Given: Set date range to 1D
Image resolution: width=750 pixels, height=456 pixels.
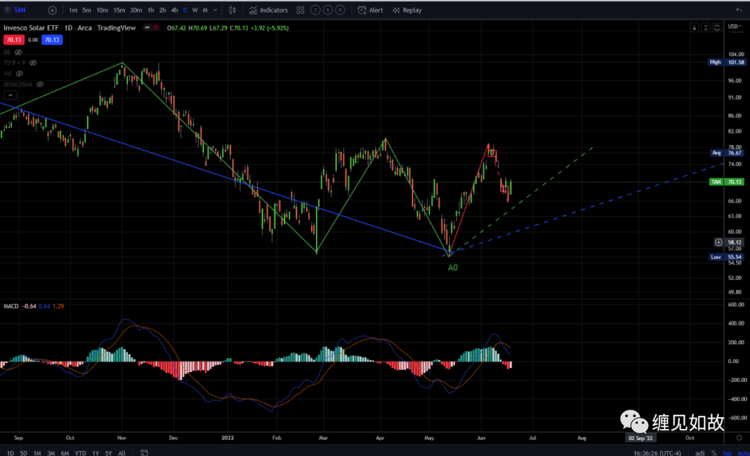Looking at the screenshot, I should click(10, 453).
